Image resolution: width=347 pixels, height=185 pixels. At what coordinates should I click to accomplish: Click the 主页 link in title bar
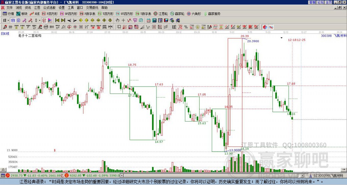click(329, 2)
